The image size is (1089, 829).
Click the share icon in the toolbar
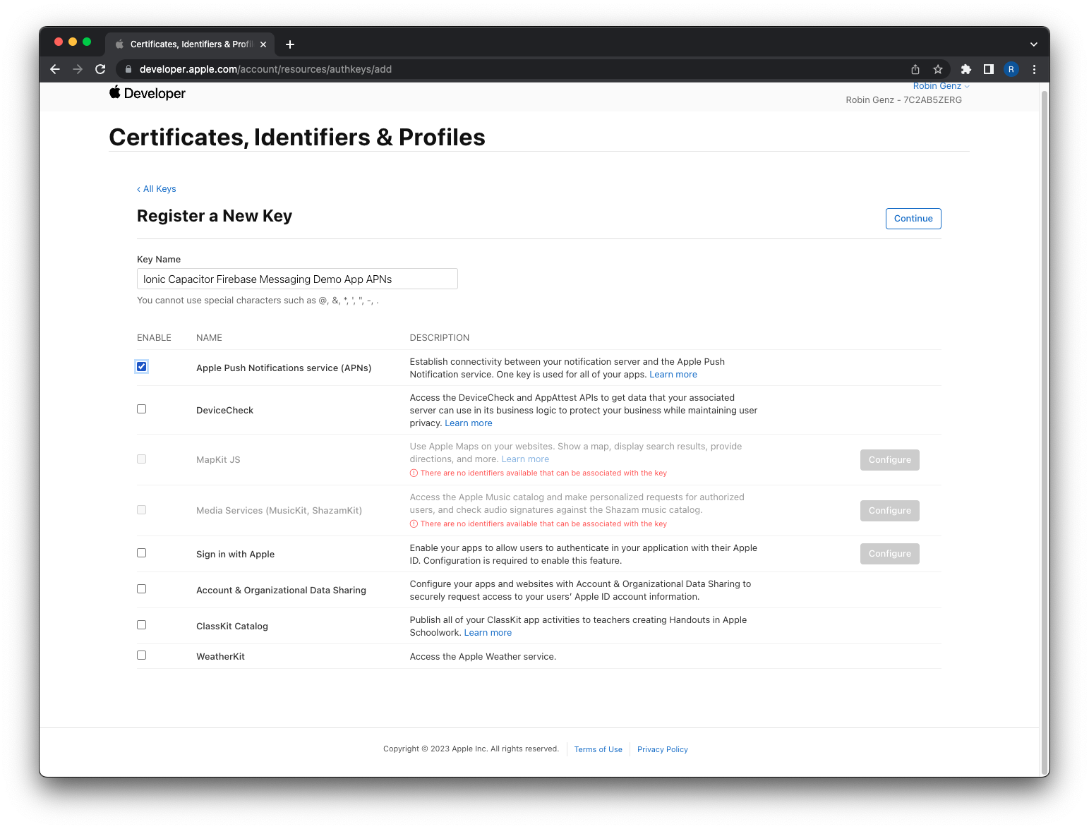tap(915, 69)
